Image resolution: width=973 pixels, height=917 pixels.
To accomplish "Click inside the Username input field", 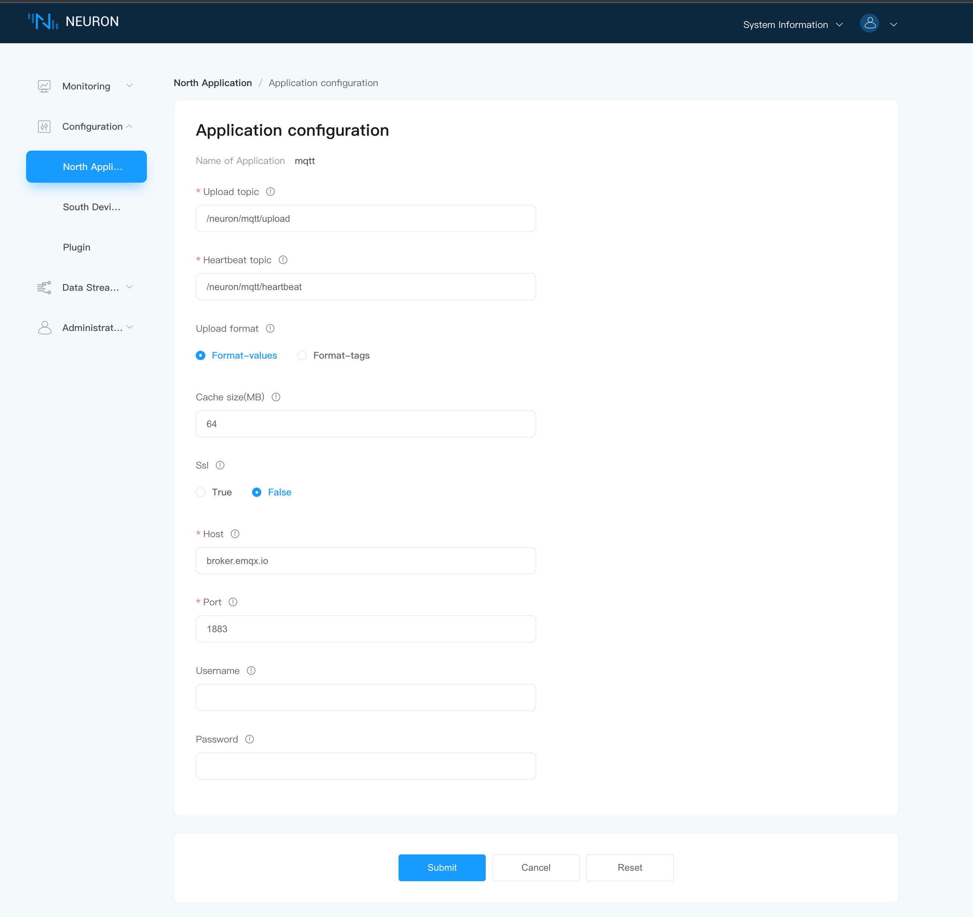I will pos(366,697).
